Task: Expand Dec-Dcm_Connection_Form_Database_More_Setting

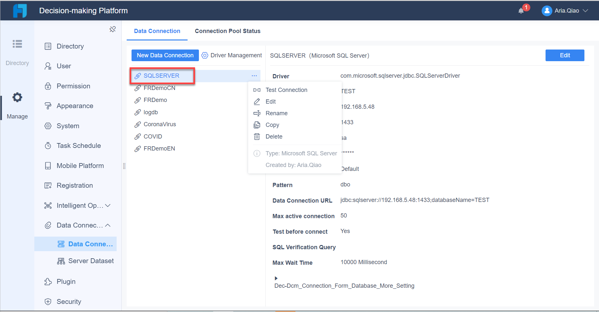Action: (x=276, y=278)
